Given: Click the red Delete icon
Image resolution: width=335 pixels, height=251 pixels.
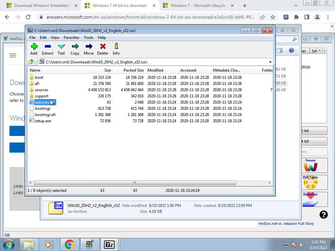Looking at the screenshot, I should (x=103, y=46).
